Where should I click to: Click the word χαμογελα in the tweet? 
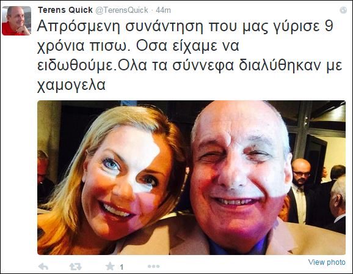click(x=71, y=85)
